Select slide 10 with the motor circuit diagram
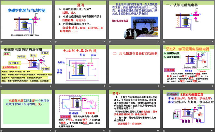The width and height of the screenshot is (215, 132). coord(80,109)
